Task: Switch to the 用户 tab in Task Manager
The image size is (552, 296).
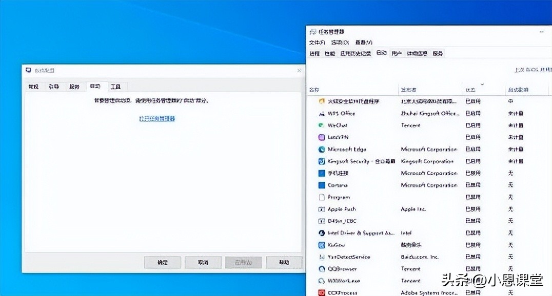Action: tap(397, 53)
